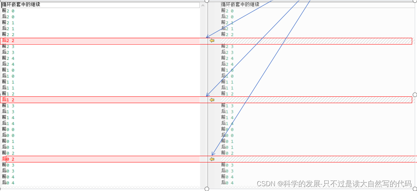417x191 pixels.
Task: Click line 后2 3 in the left pane
Action: (x=8, y=52)
